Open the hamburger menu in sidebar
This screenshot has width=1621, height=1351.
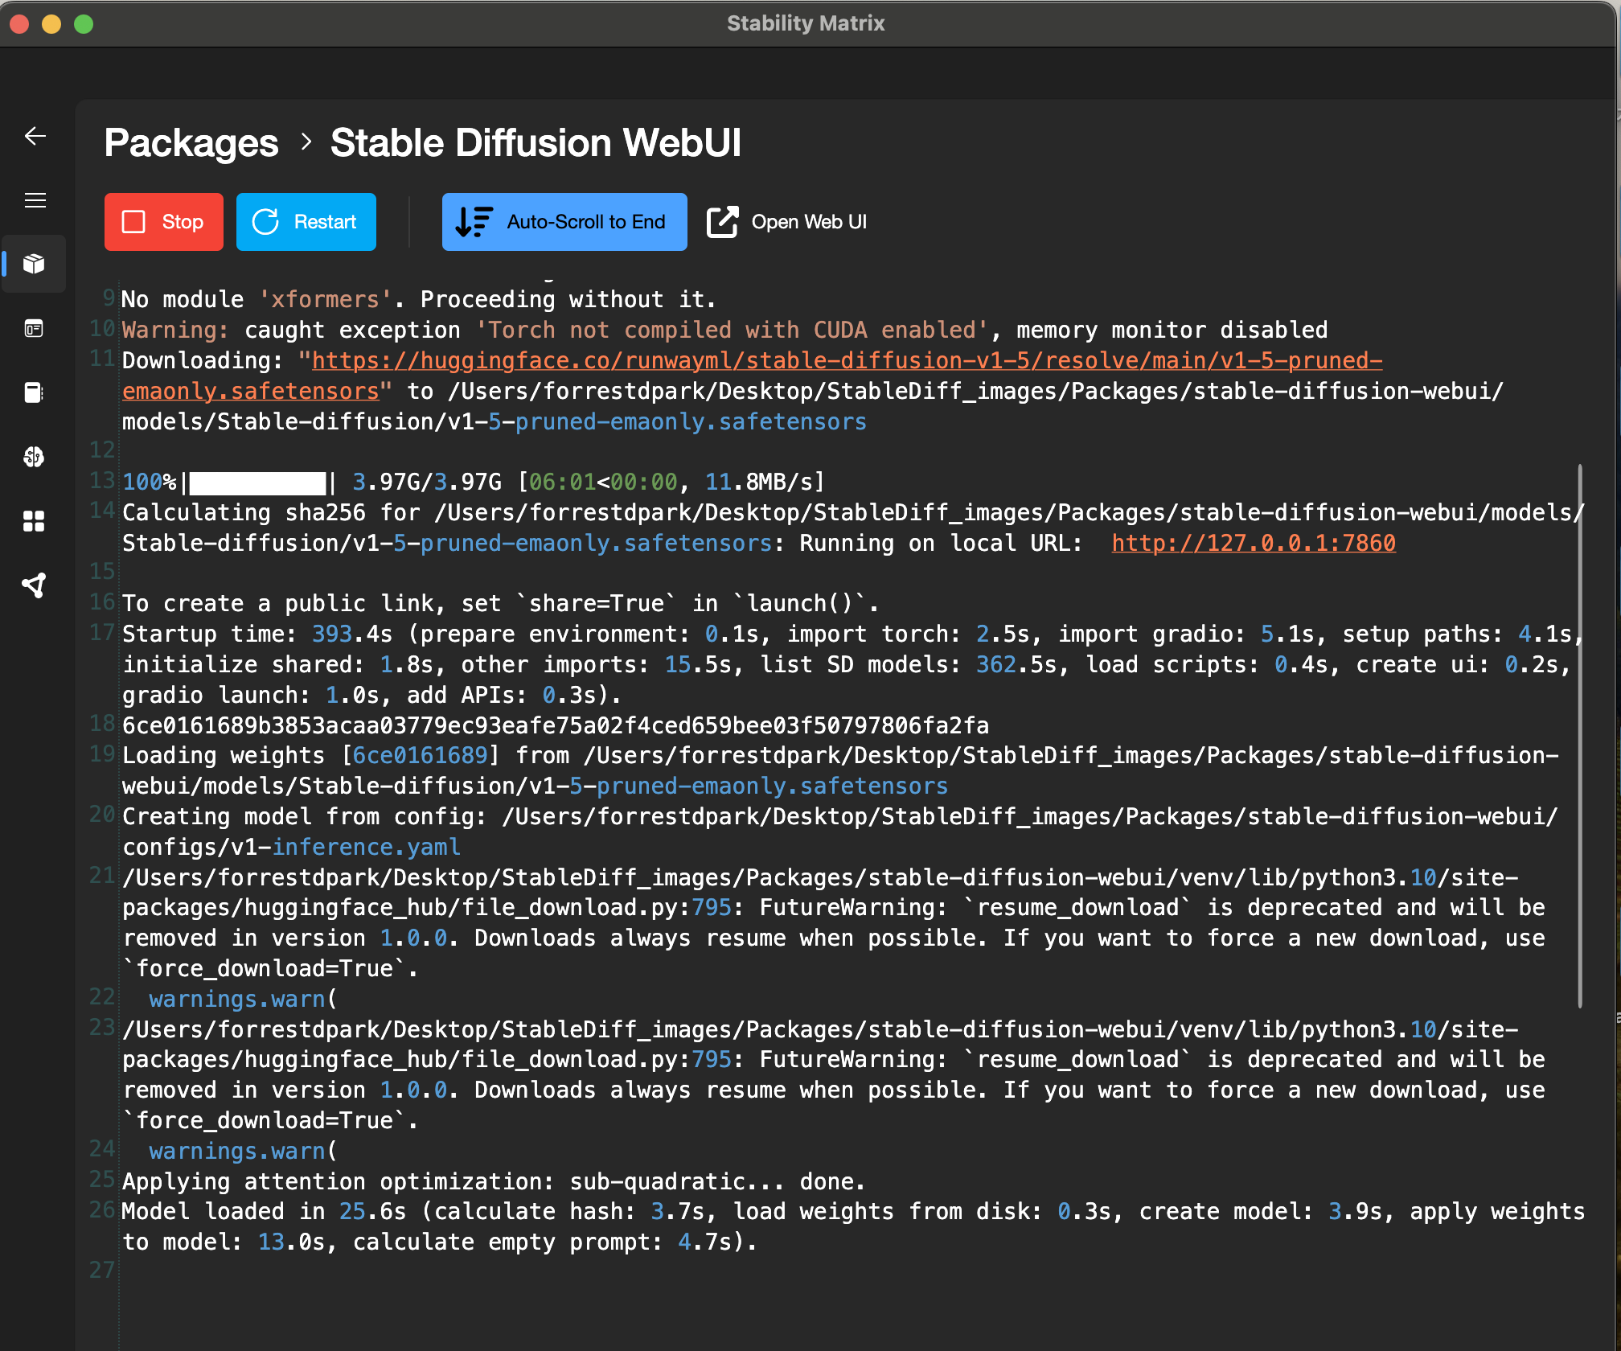35,200
